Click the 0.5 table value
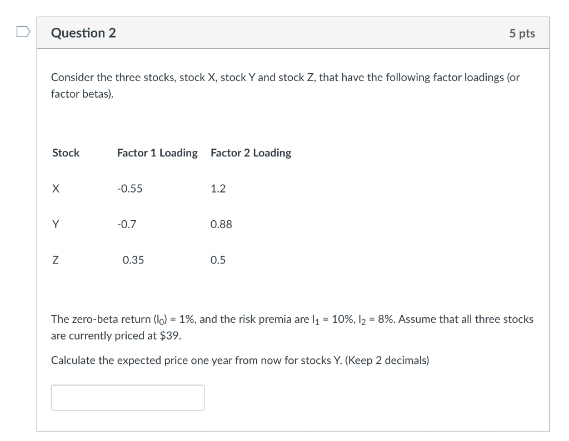569x441 pixels. tap(218, 260)
